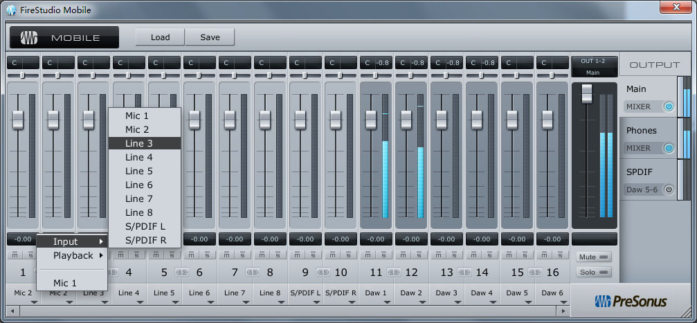
Task: Click the Save button
Action: 210,37
